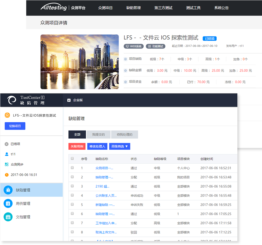Screen dimensions: 262x245
Task: Click the orange project icon beside LFS title
Action: [x=7, y=115]
